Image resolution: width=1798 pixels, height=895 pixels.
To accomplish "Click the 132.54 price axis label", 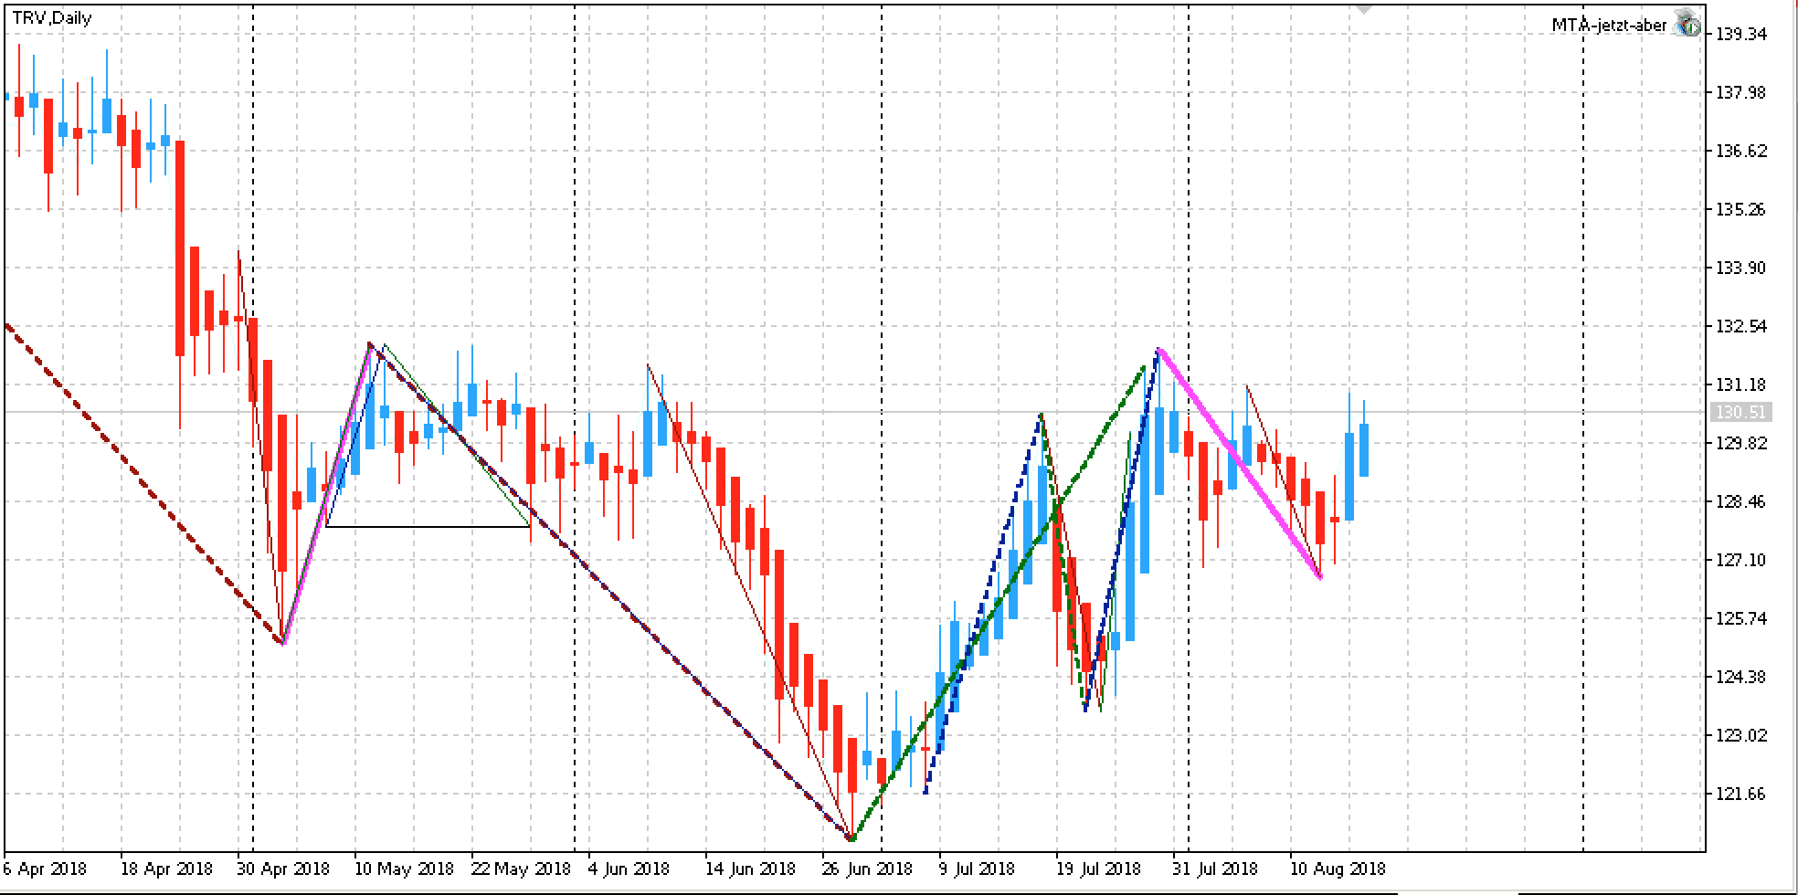I will (x=1741, y=326).
